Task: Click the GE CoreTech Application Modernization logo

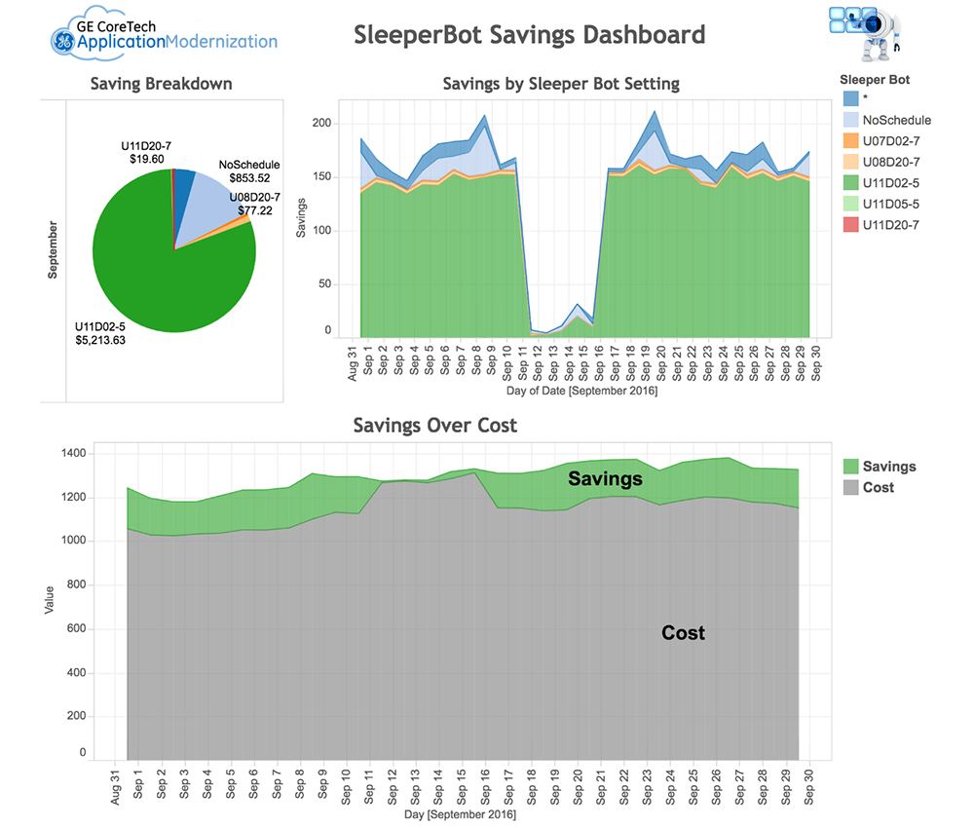Action: [x=164, y=34]
